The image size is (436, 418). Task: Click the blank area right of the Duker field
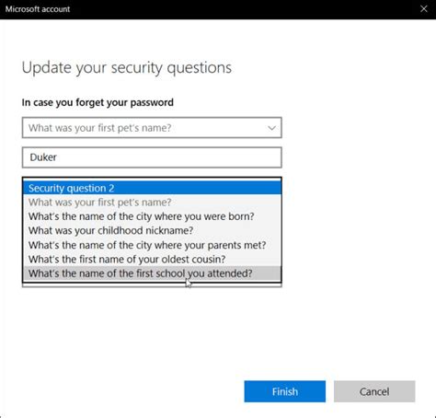tap(357, 157)
